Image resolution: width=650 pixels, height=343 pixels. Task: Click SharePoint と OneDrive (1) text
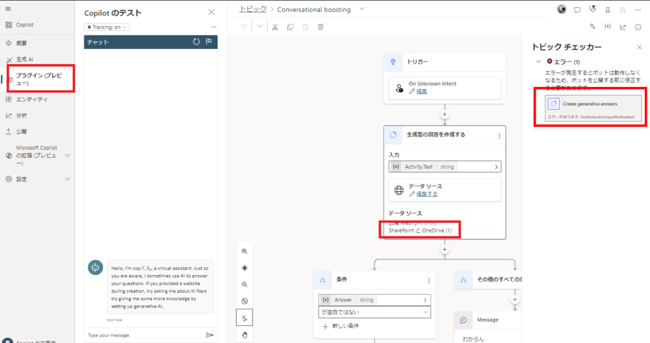tap(420, 231)
